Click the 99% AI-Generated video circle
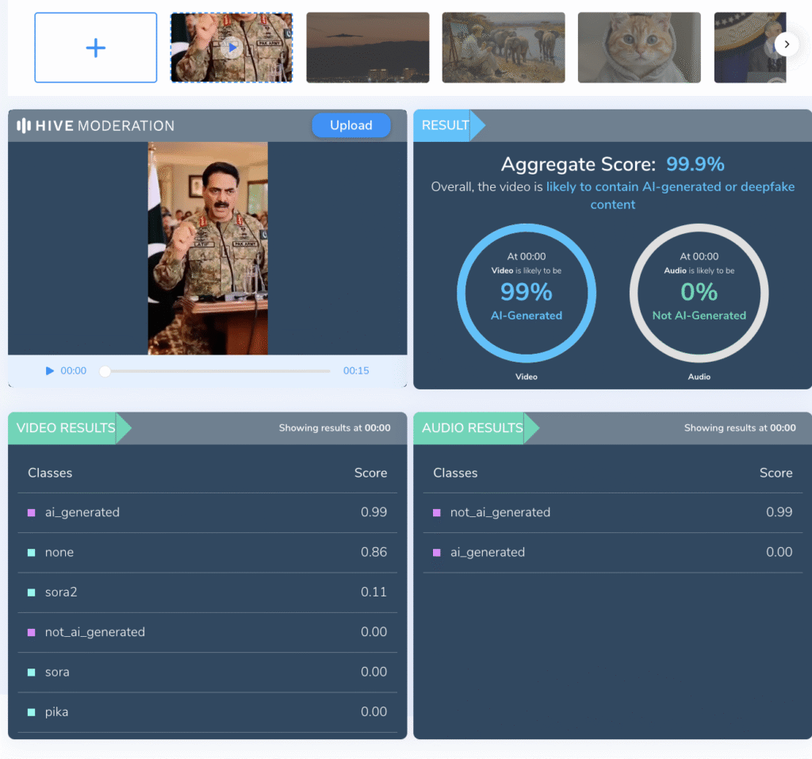The image size is (812, 759). [x=526, y=293]
